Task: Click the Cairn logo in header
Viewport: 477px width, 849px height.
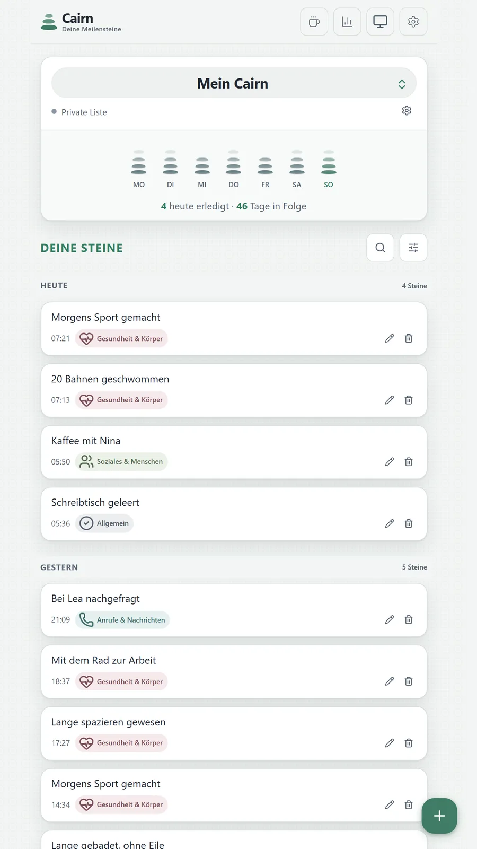Action: click(81, 22)
